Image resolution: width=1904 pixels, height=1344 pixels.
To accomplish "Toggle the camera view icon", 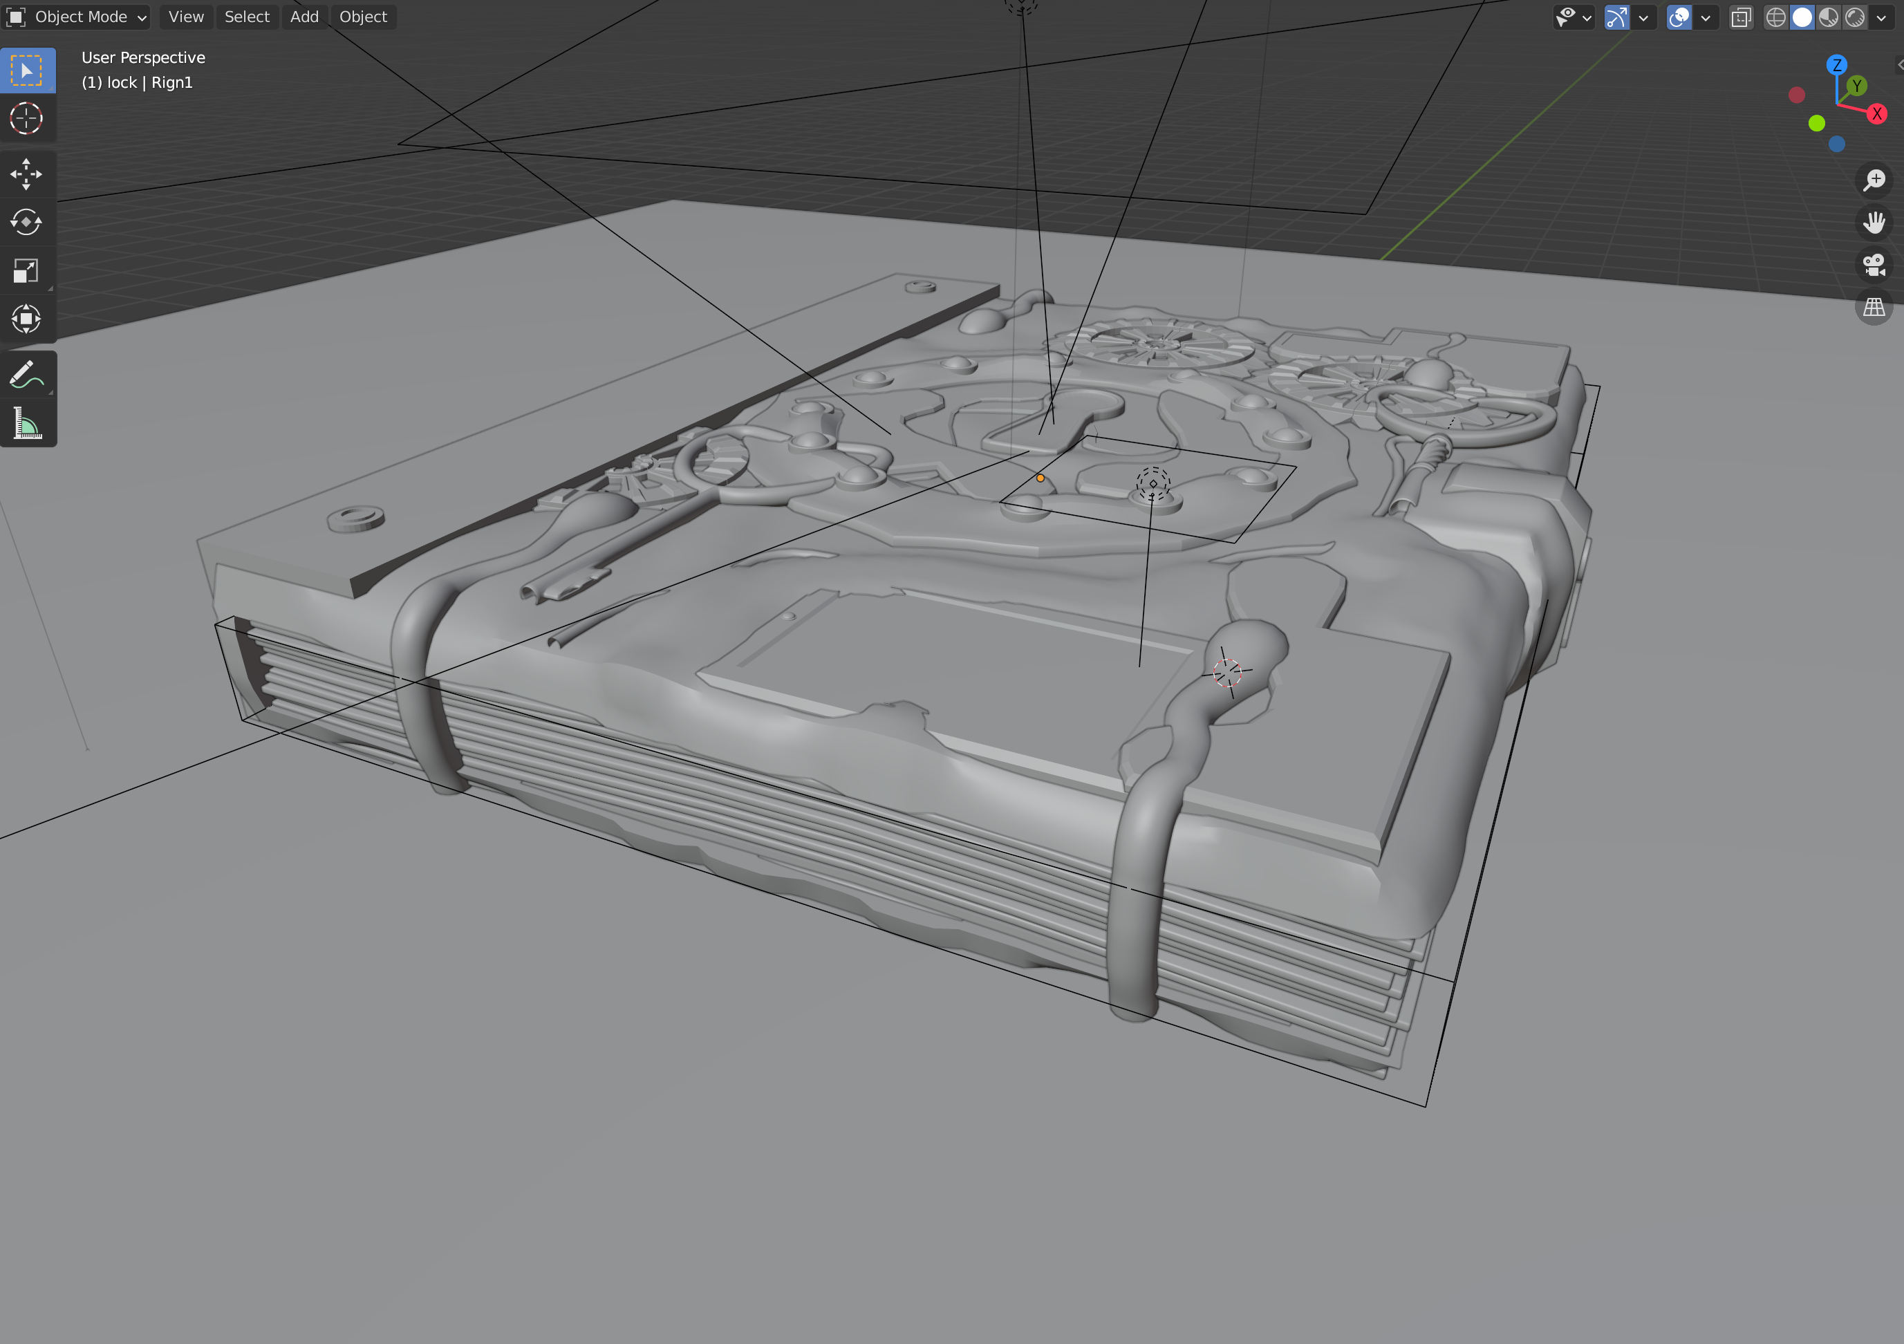I will point(1874,265).
